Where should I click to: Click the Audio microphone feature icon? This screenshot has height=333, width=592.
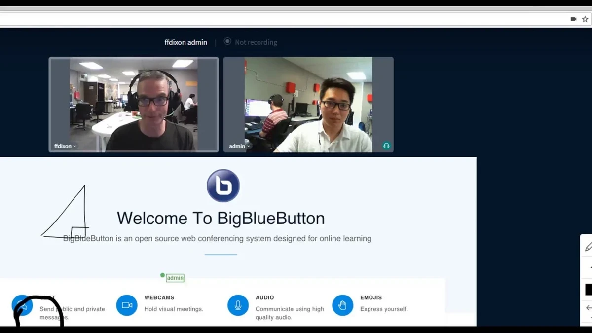pos(238,305)
